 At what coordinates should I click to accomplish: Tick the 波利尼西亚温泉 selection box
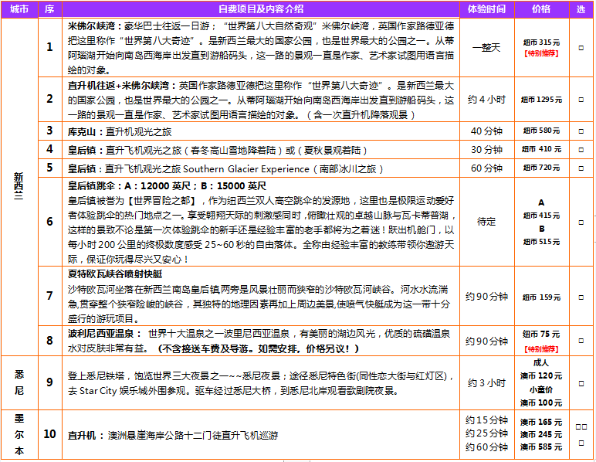coord(581,341)
